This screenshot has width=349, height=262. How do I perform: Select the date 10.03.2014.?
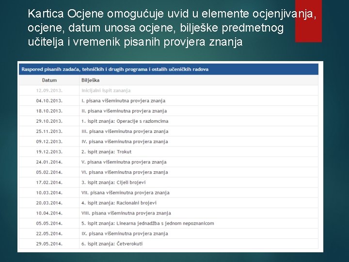[x=49, y=193]
